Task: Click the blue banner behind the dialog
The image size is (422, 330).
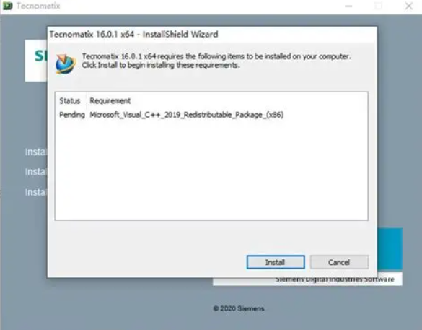Action: [390, 248]
